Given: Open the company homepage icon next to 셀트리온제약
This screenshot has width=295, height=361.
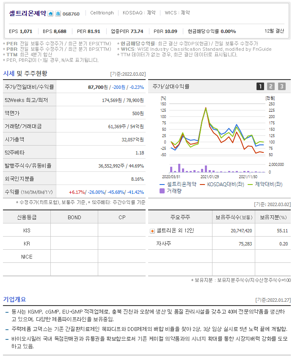Looking at the screenshot, I should (x=50, y=14).
